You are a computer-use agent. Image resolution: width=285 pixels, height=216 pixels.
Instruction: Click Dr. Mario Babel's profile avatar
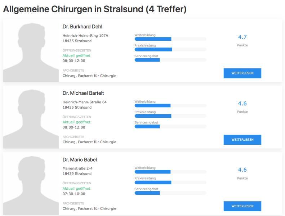tap(31, 183)
